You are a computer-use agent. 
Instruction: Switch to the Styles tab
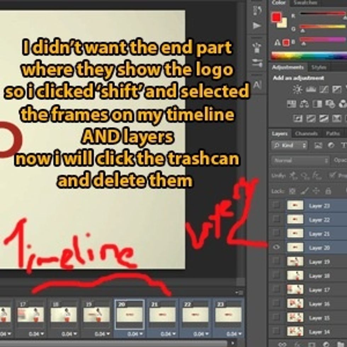319,67
